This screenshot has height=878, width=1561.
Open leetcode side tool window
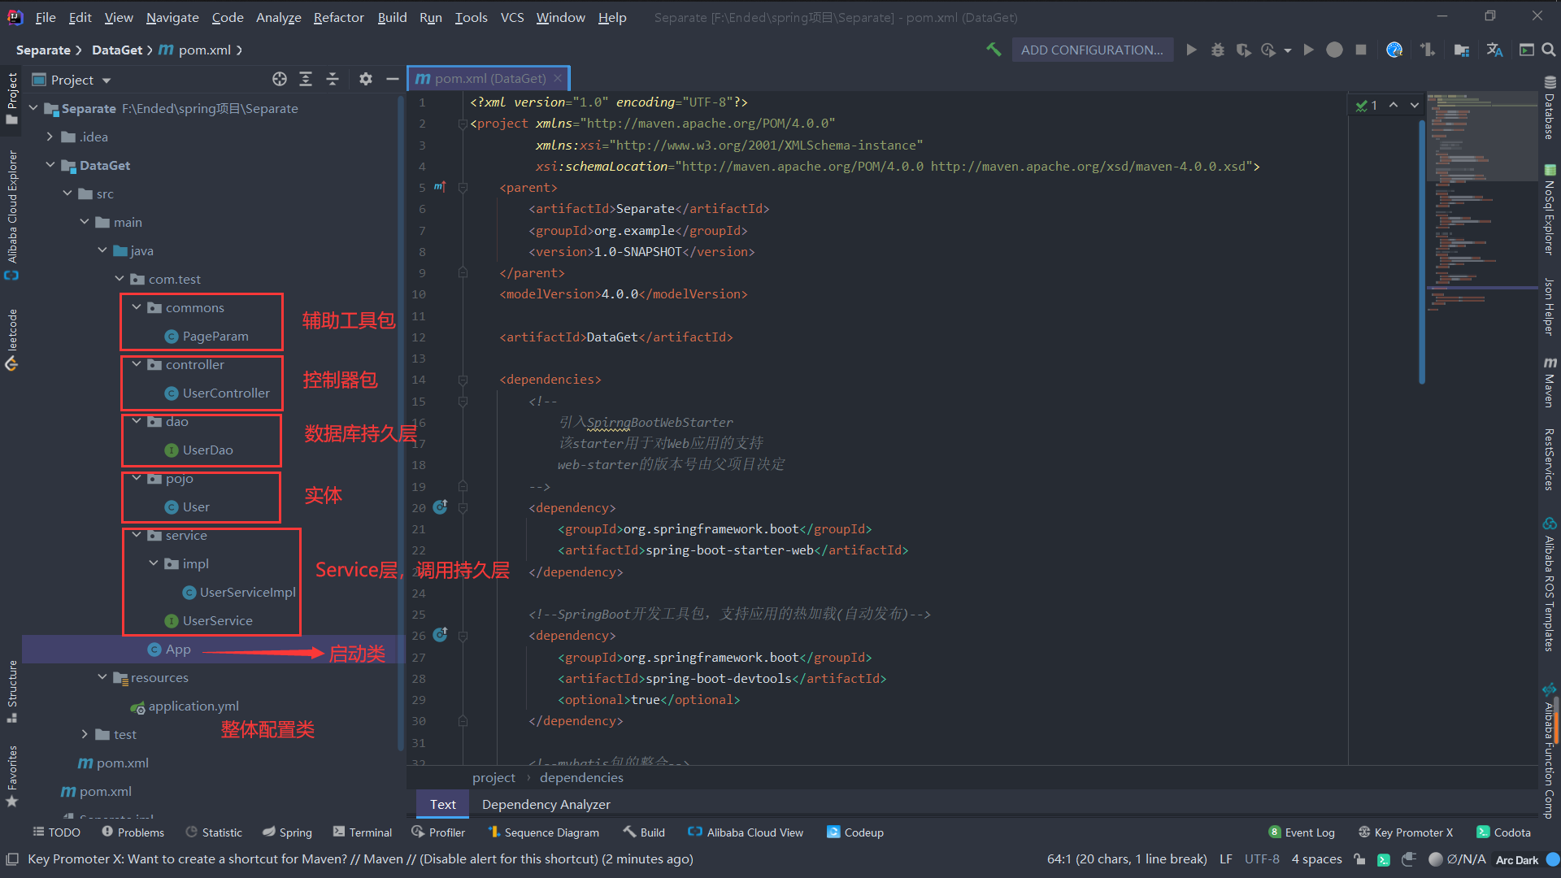[11, 339]
